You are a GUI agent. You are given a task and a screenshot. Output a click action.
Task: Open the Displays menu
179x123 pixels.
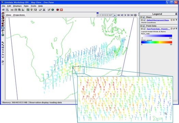[x=17, y=6]
